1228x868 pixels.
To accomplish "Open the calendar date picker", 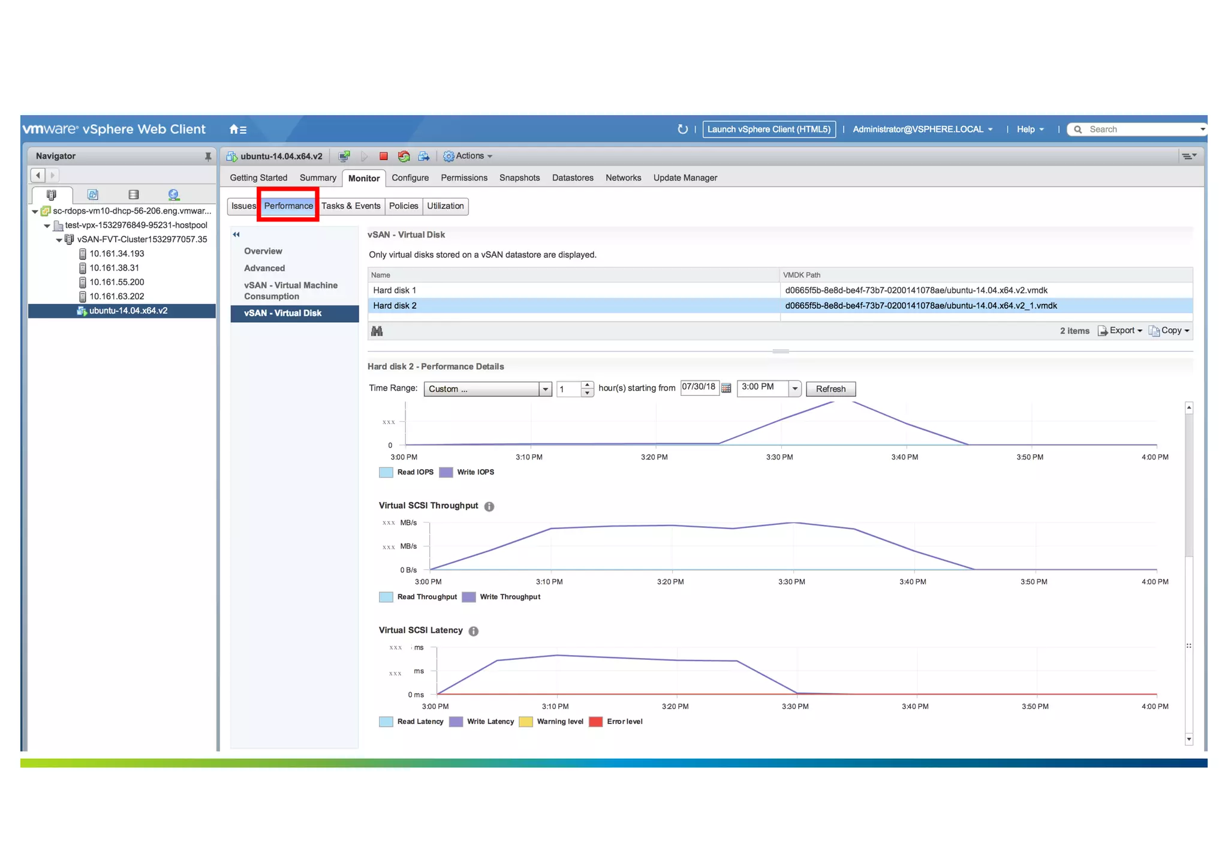I will (726, 389).
